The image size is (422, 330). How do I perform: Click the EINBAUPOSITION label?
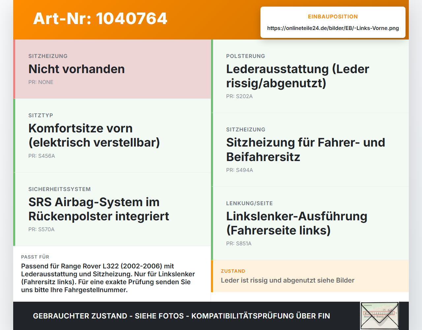(x=333, y=16)
